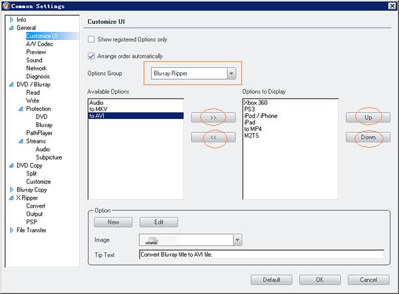The height and width of the screenshot is (294, 399).
Task: Expand the File Transfer node arrow
Action: [11, 230]
